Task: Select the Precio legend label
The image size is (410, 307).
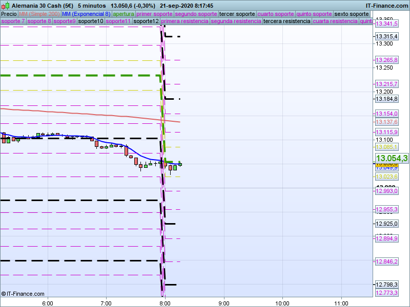Action: click(x=9, y=14)
